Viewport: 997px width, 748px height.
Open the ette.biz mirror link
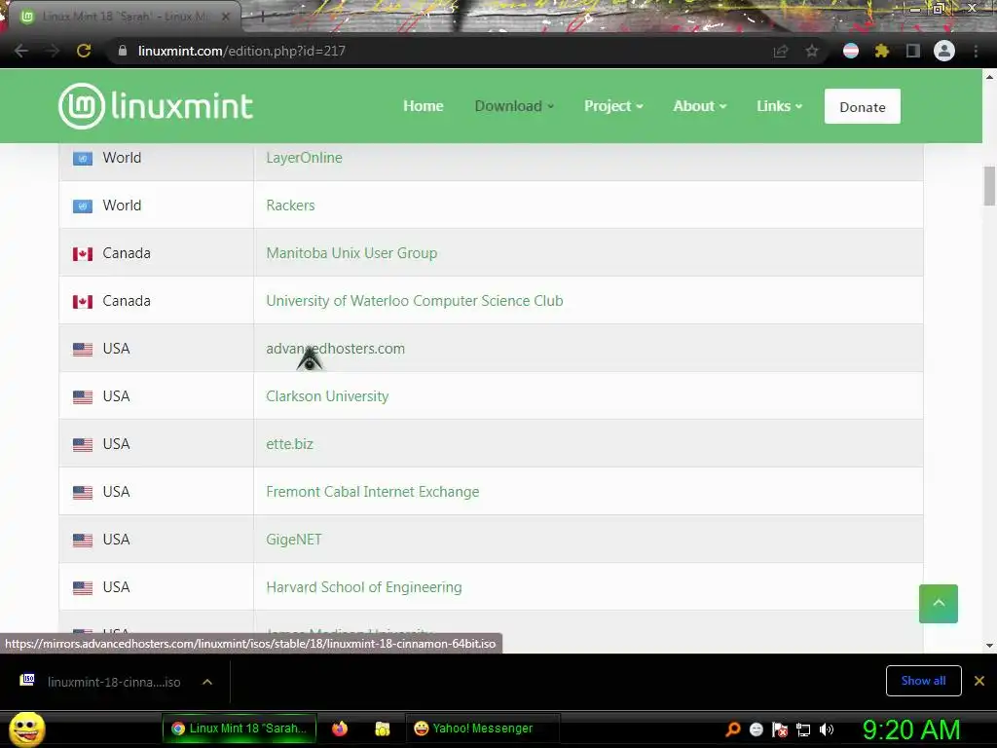point(289,444)
